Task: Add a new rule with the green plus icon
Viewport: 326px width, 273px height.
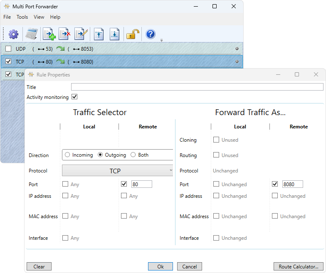Action: point(49,34)
